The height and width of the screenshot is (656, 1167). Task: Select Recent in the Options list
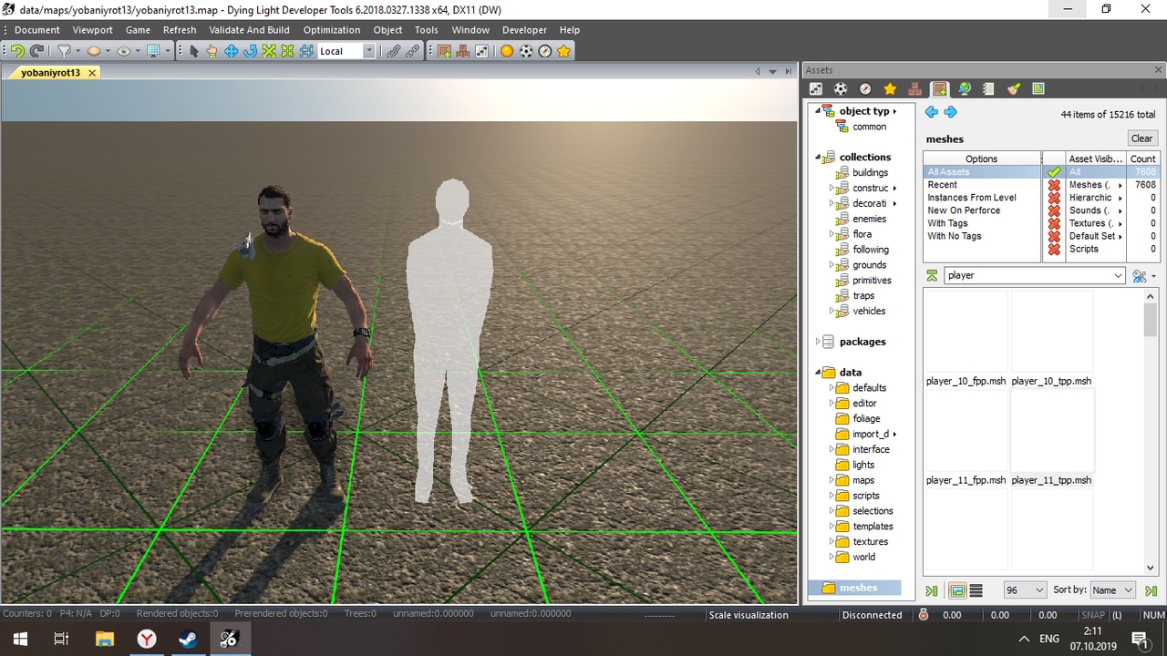(x=943, y=185)
